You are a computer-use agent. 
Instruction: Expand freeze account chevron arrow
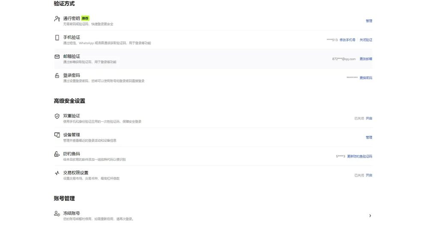370,216
